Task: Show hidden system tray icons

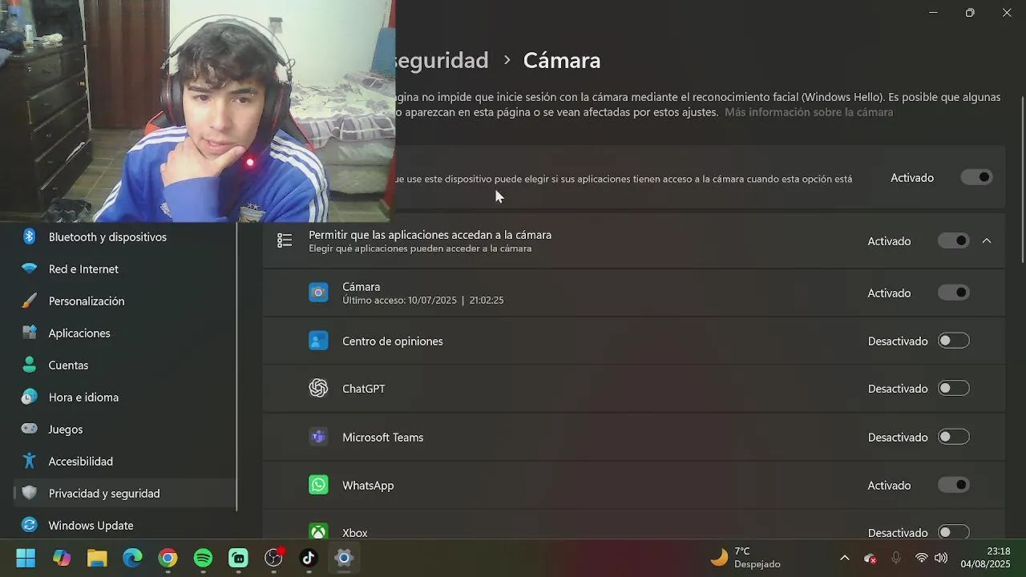Action: (x=844, y=558)
